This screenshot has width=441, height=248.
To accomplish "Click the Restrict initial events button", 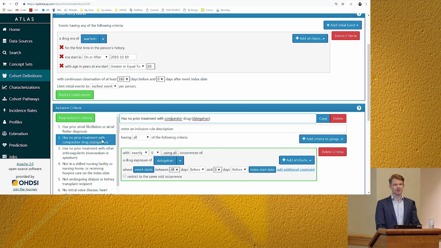I will coord(74,95).
